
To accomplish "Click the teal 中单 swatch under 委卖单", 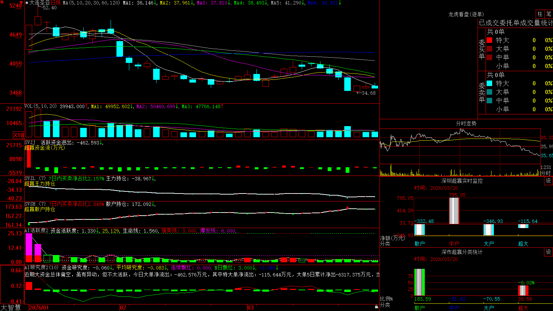I will click(x=489, y=101).
